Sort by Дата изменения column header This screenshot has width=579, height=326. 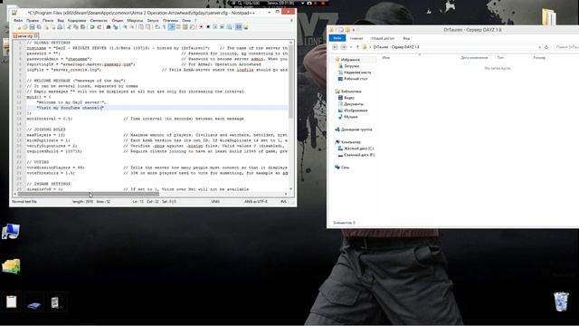point(474,58)
